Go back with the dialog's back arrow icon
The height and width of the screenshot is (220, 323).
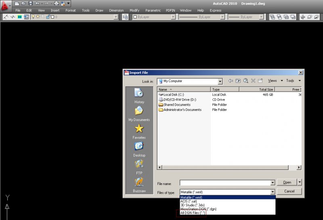point(231,81)
